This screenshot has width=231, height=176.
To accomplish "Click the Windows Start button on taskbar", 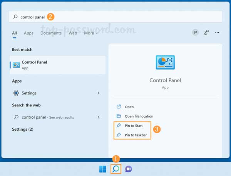I will pos(103,169).
